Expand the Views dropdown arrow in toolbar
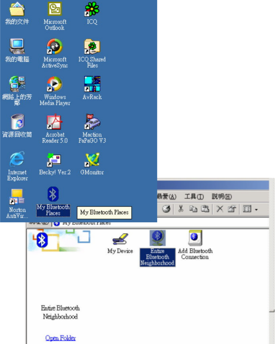The height and width of the screenshot is (344, 275). (x=256, y=210)
